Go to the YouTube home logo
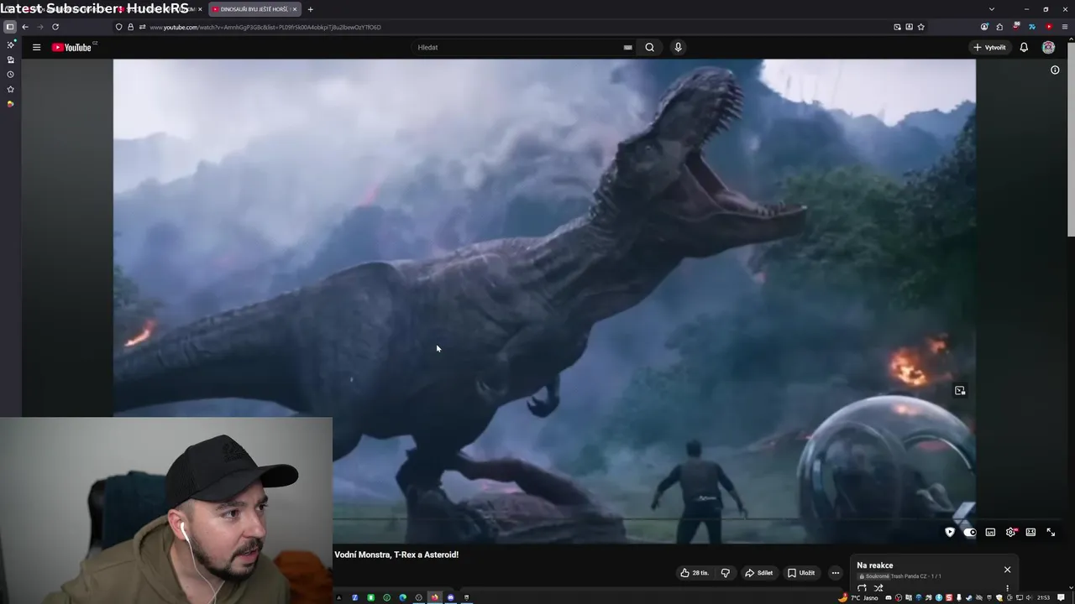Viewport: 1075px width, 604px height. click(x=73, y=47)
